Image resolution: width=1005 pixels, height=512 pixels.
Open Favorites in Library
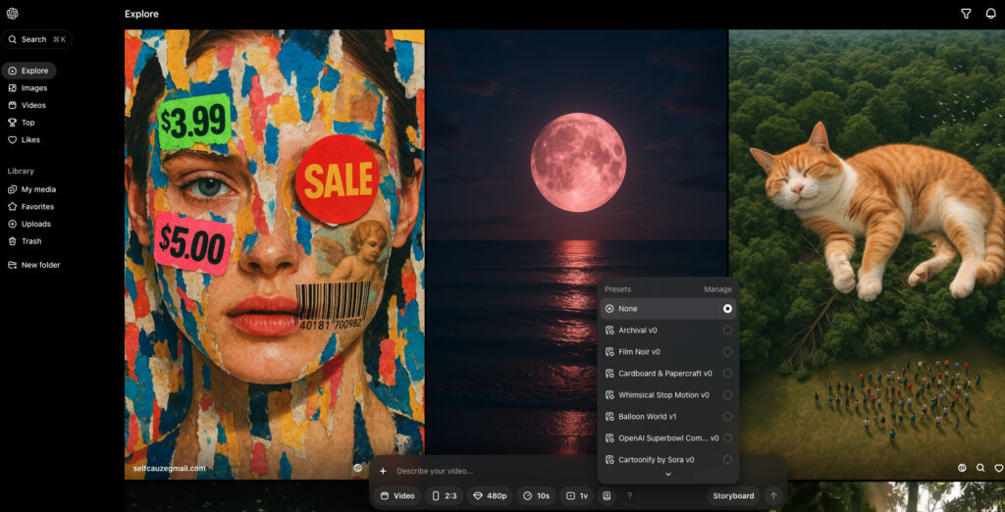(x=31, y=207)
